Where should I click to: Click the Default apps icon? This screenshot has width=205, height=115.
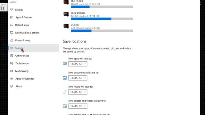click(x=12, y=25)
